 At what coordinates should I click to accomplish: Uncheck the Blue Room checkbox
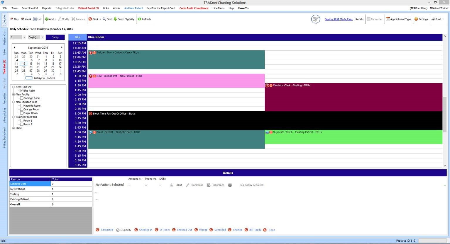(x=22, y=91)
